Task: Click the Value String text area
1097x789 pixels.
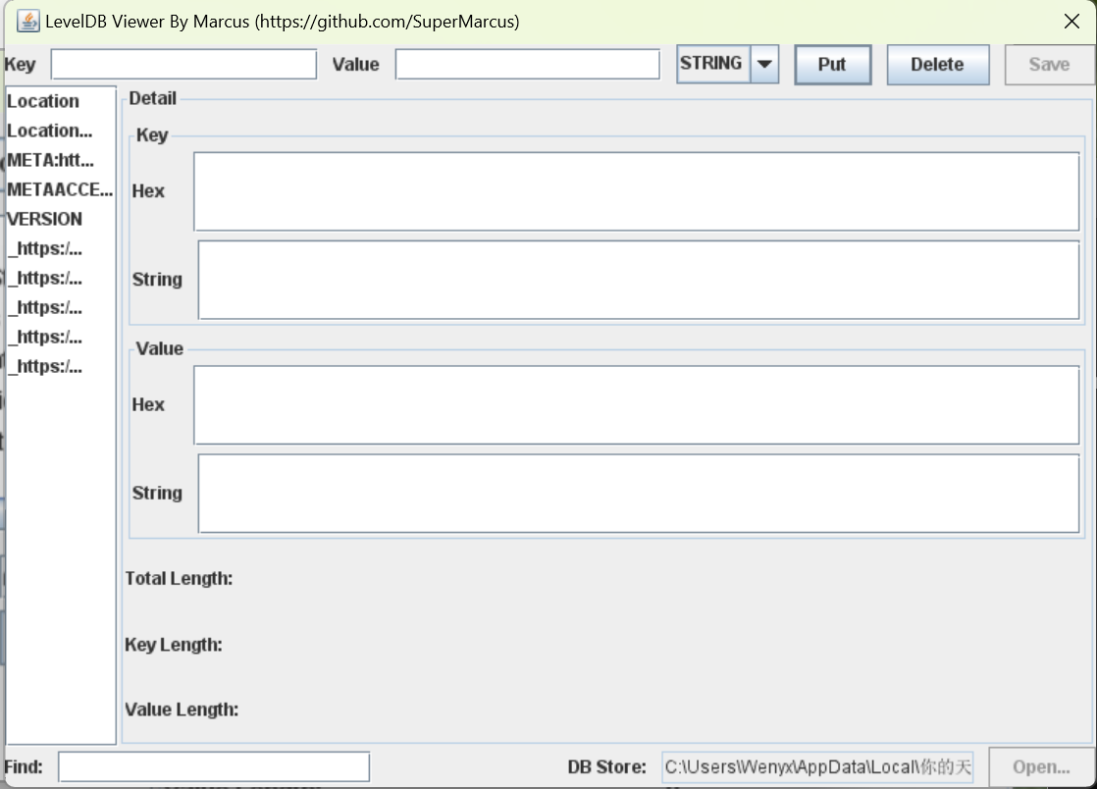Action: [x=639, y=494]
